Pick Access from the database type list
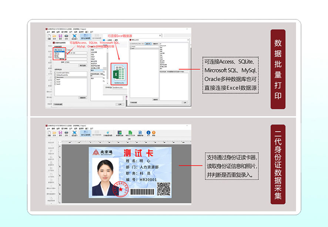Image resolution: width=328 pixels, height=227 pixels. pyautogui.click(x=57, y=54)
